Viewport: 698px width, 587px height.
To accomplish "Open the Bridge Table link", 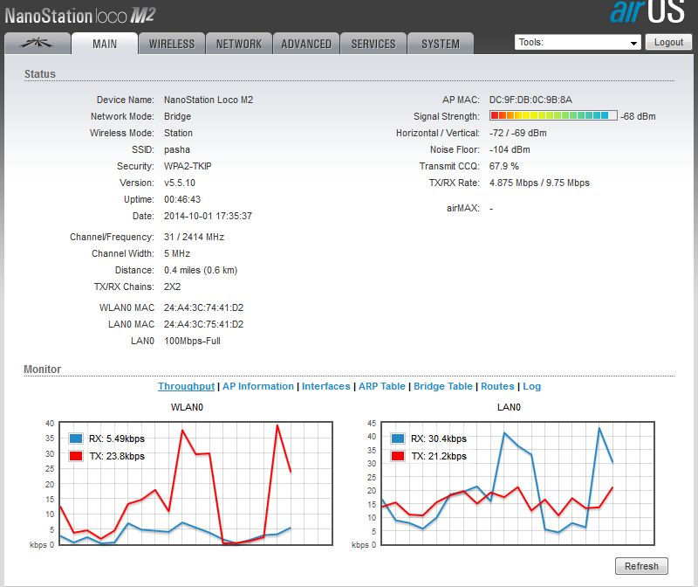I will click(x=443, y=386).
